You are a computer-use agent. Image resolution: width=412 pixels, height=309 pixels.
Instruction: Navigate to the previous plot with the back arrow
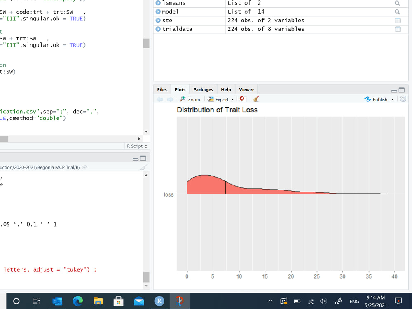[x=160, y=99]
